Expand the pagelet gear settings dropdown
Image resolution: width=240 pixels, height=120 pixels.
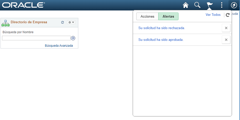coord(71,22)
